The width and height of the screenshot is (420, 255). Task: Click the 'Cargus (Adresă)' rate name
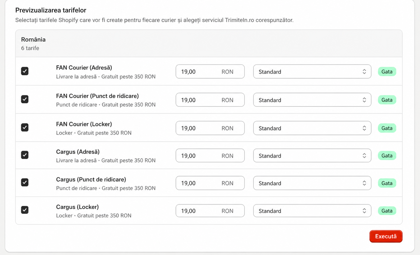coord(78,152)
